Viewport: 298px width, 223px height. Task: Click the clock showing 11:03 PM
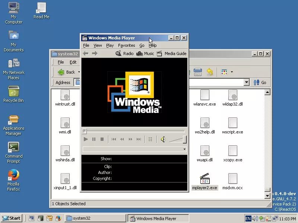coord(288,219)
